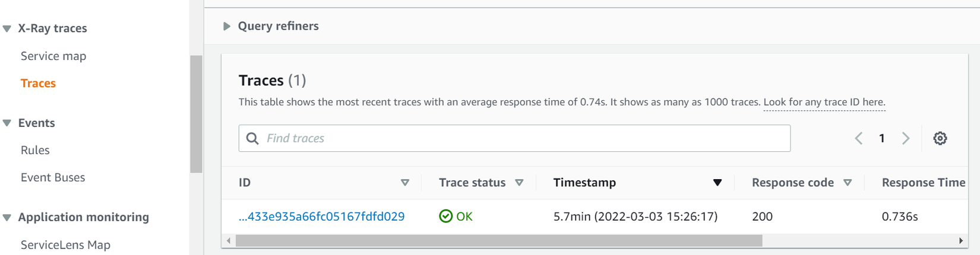
Task: Sort by the ID column arrow
Action: coord(405,183)
